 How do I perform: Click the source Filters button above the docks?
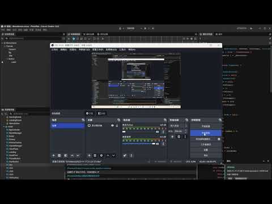tap(101, 113)
